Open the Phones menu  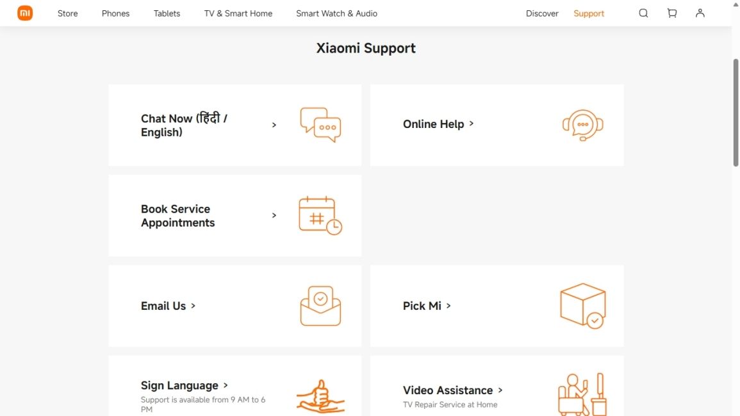[x=115, y=13]
